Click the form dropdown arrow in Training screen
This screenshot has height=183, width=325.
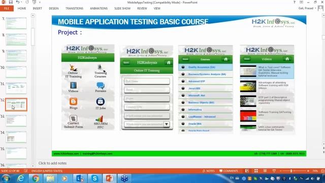click(167, 124)
